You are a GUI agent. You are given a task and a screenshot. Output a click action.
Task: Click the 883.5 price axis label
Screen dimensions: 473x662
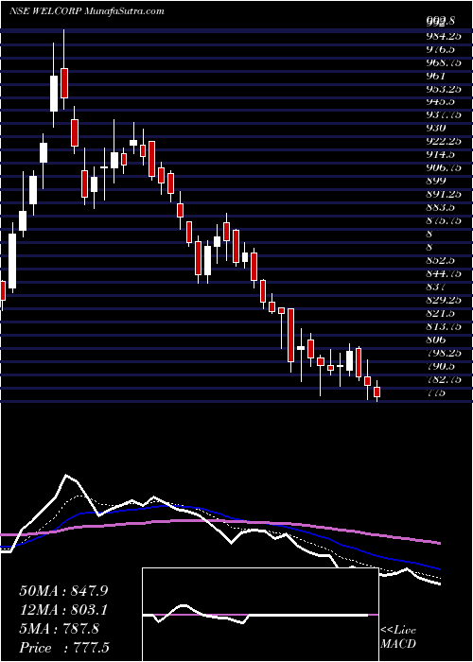coord(441,207)
